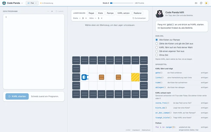Click the Code Panda hilft mascot image
The height and width of the screenshot is (132, 211).
pyautogui.click(x=160, y=14)
